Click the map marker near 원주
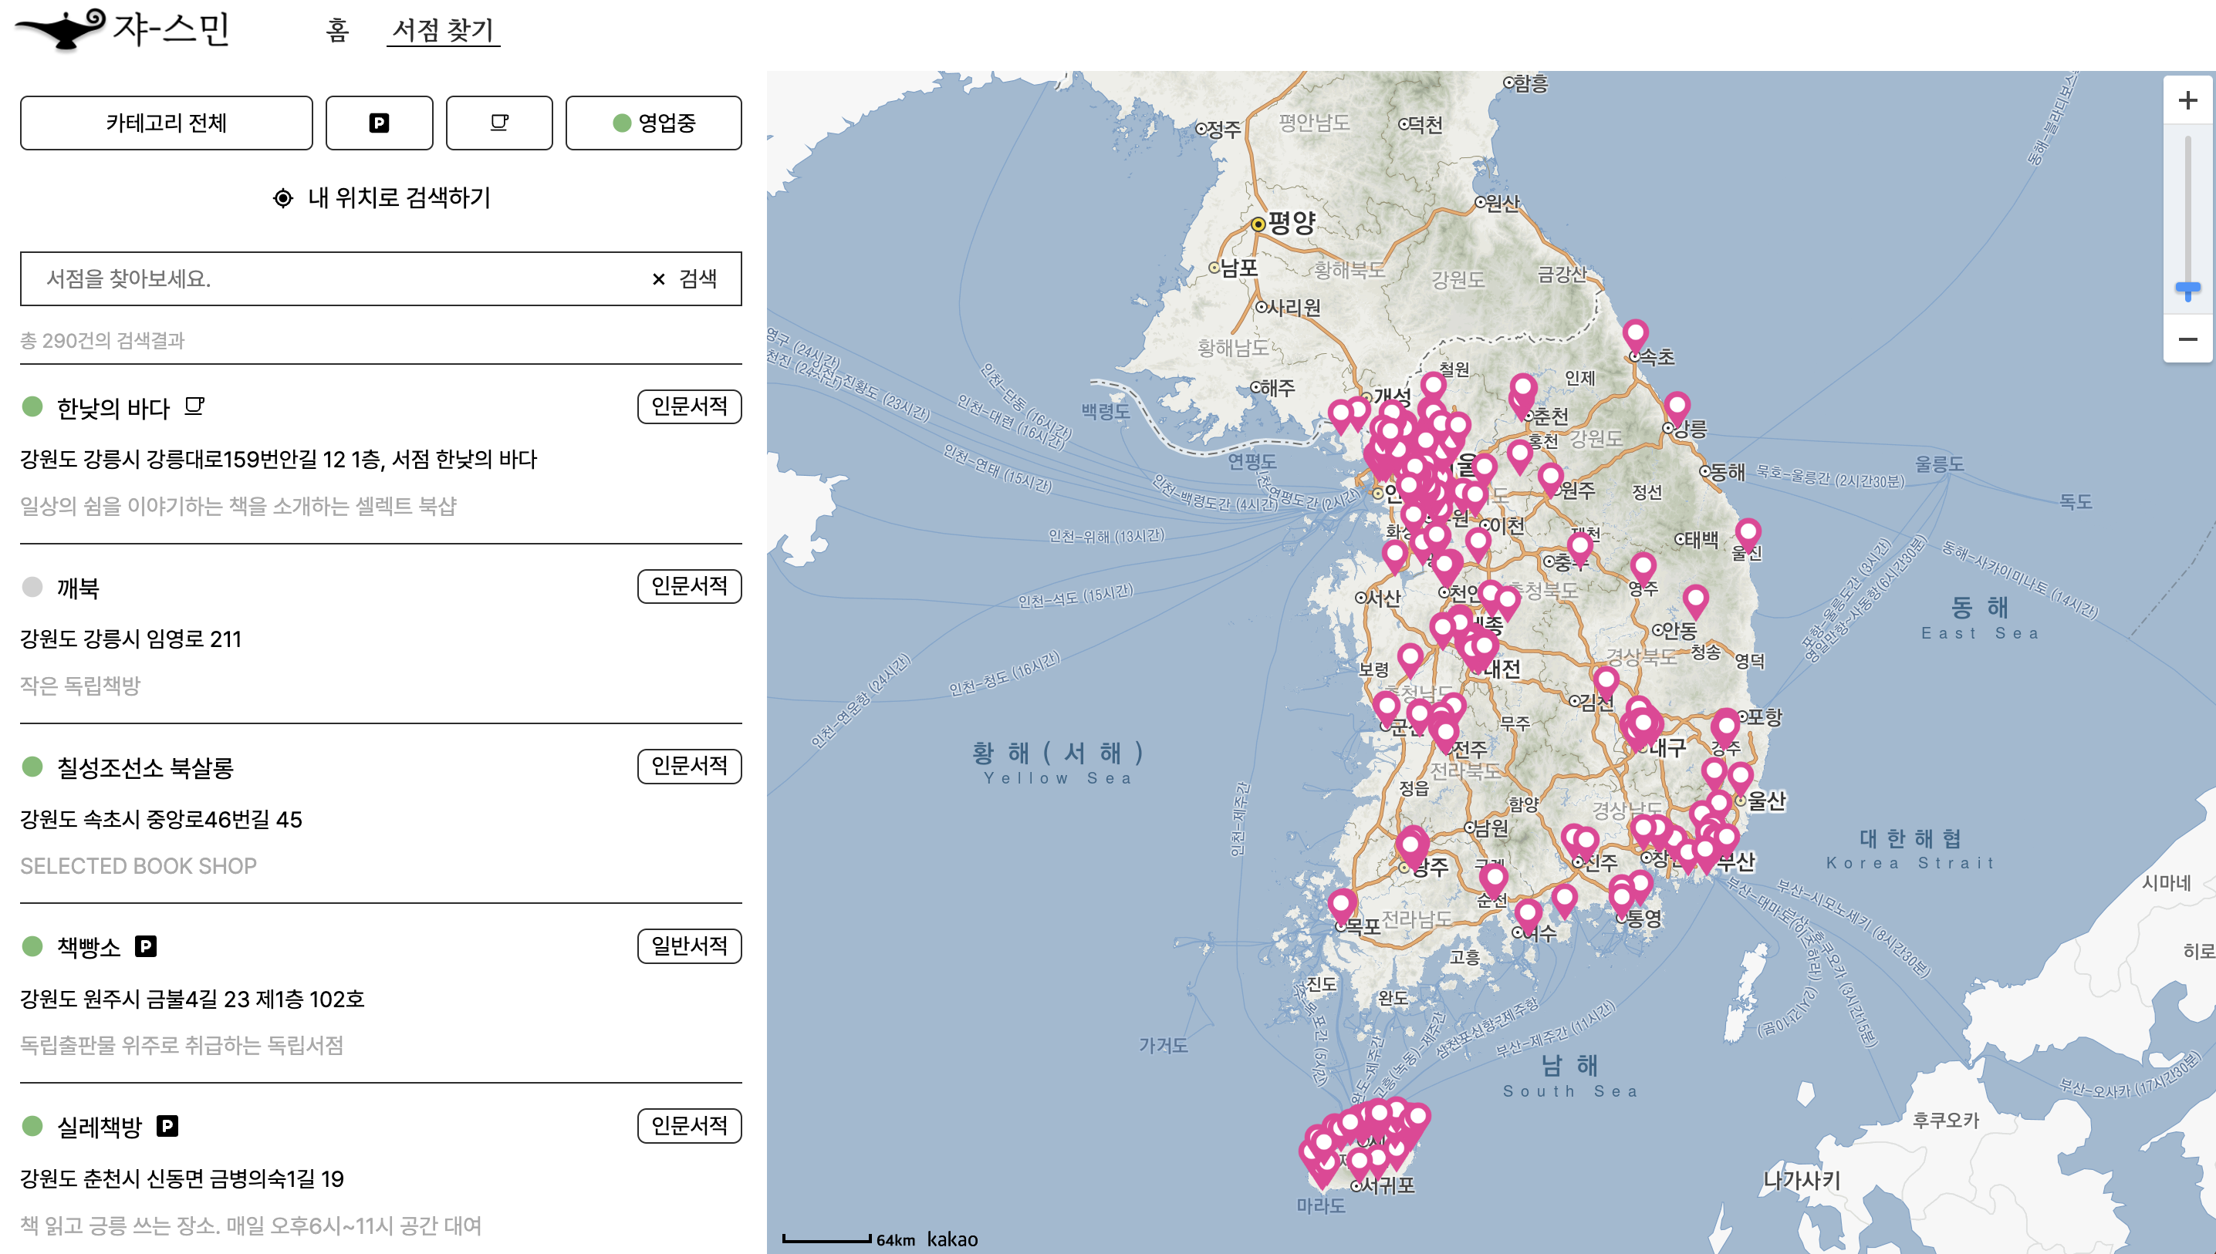Viewport: 2216px width, 1254px height. [1550, 480]
